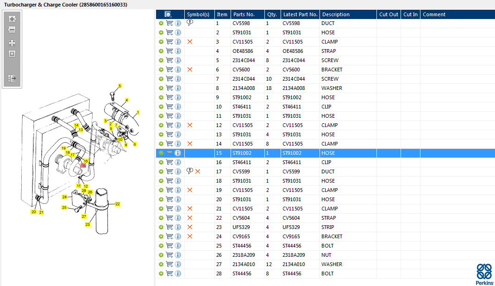Screen dimensions: 495x286
Task: Select callout 1 in the diagram
Action: [138, 112]
